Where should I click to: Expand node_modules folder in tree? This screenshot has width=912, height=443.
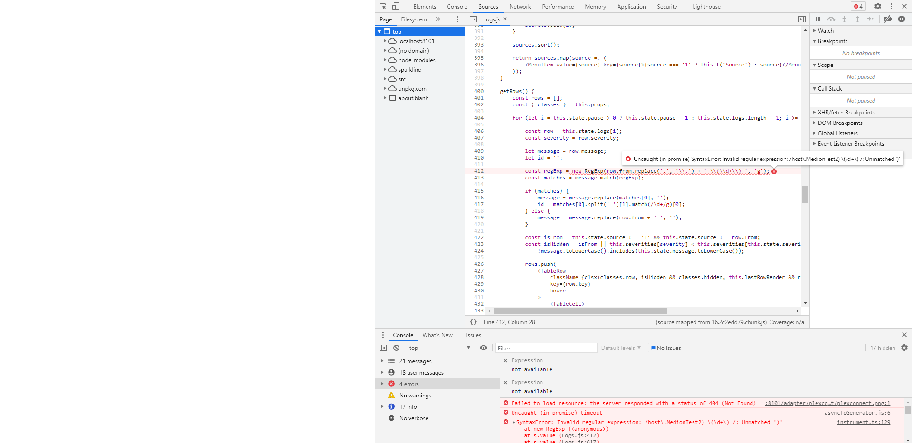pos(385,60)
